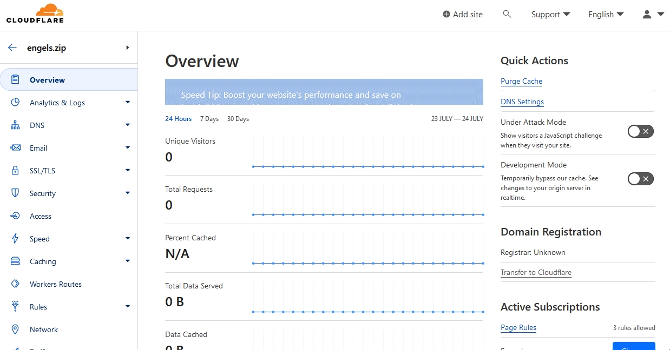Open Overview in the sidebar

pos(69,79)
